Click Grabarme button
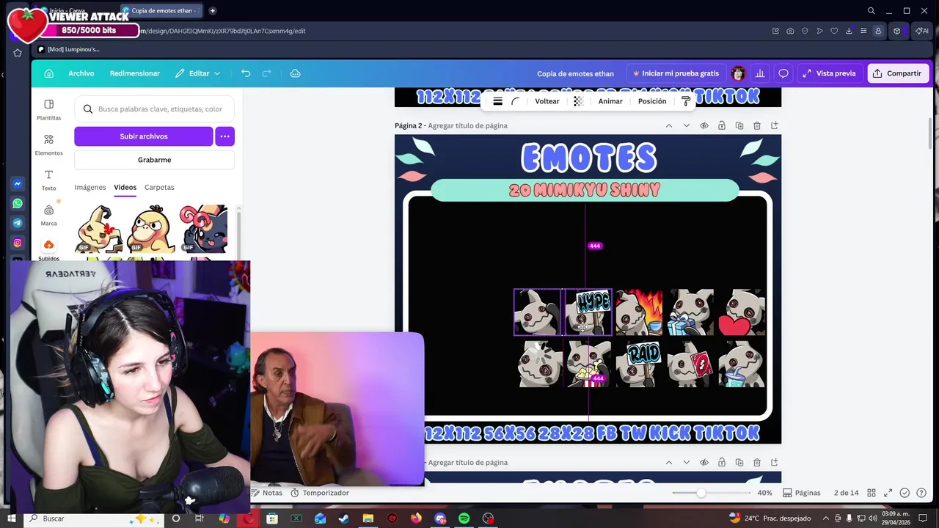The width and height of the screenshot is (939, 528). click(x=154, y=160)
